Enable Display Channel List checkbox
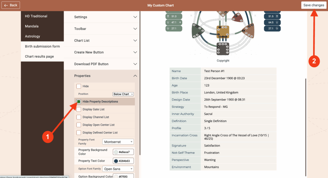Screen dimensions: 328x178 click(x=78, y=117)
